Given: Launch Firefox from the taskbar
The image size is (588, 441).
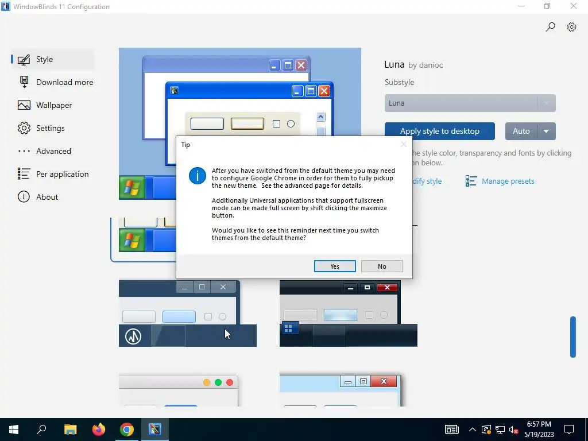Looking at the screenshot, I should tap(99, 430).
